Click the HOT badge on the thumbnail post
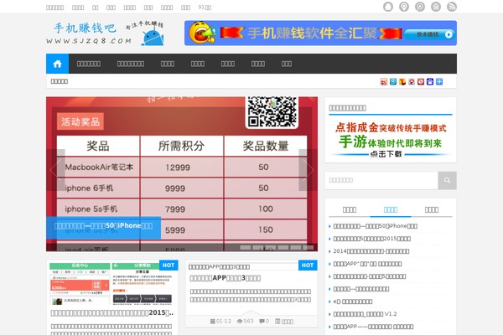Screen dimensions: 503x335 click(169, 265)
